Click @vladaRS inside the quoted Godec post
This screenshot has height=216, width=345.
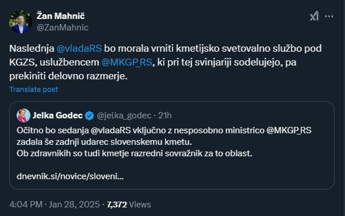click(111, 130)
